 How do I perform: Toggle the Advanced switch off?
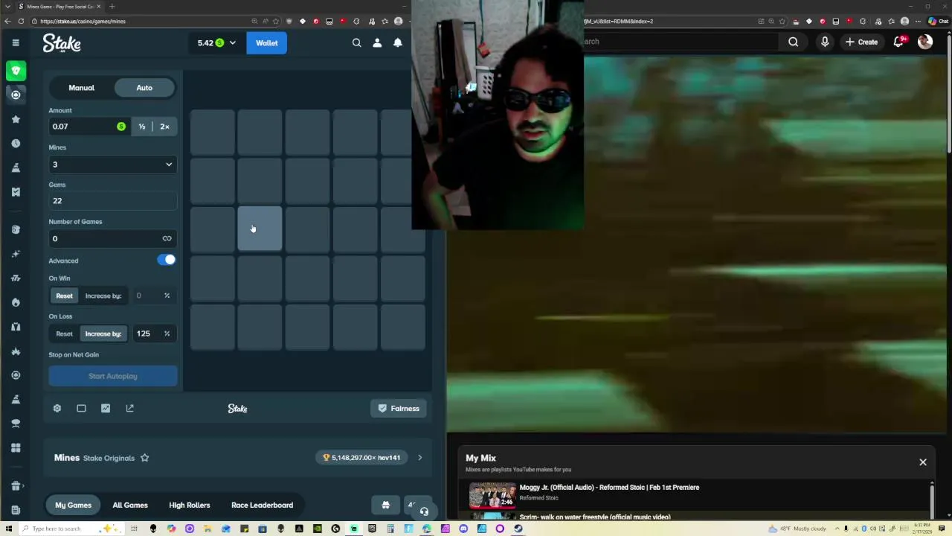tap(167, 260)
